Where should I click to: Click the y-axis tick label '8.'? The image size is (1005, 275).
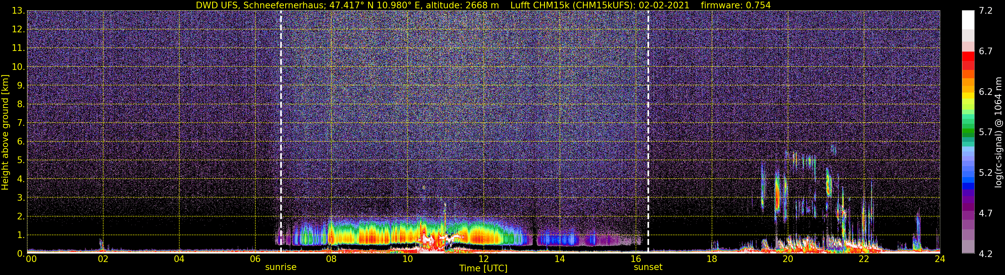tap(21, 104)
